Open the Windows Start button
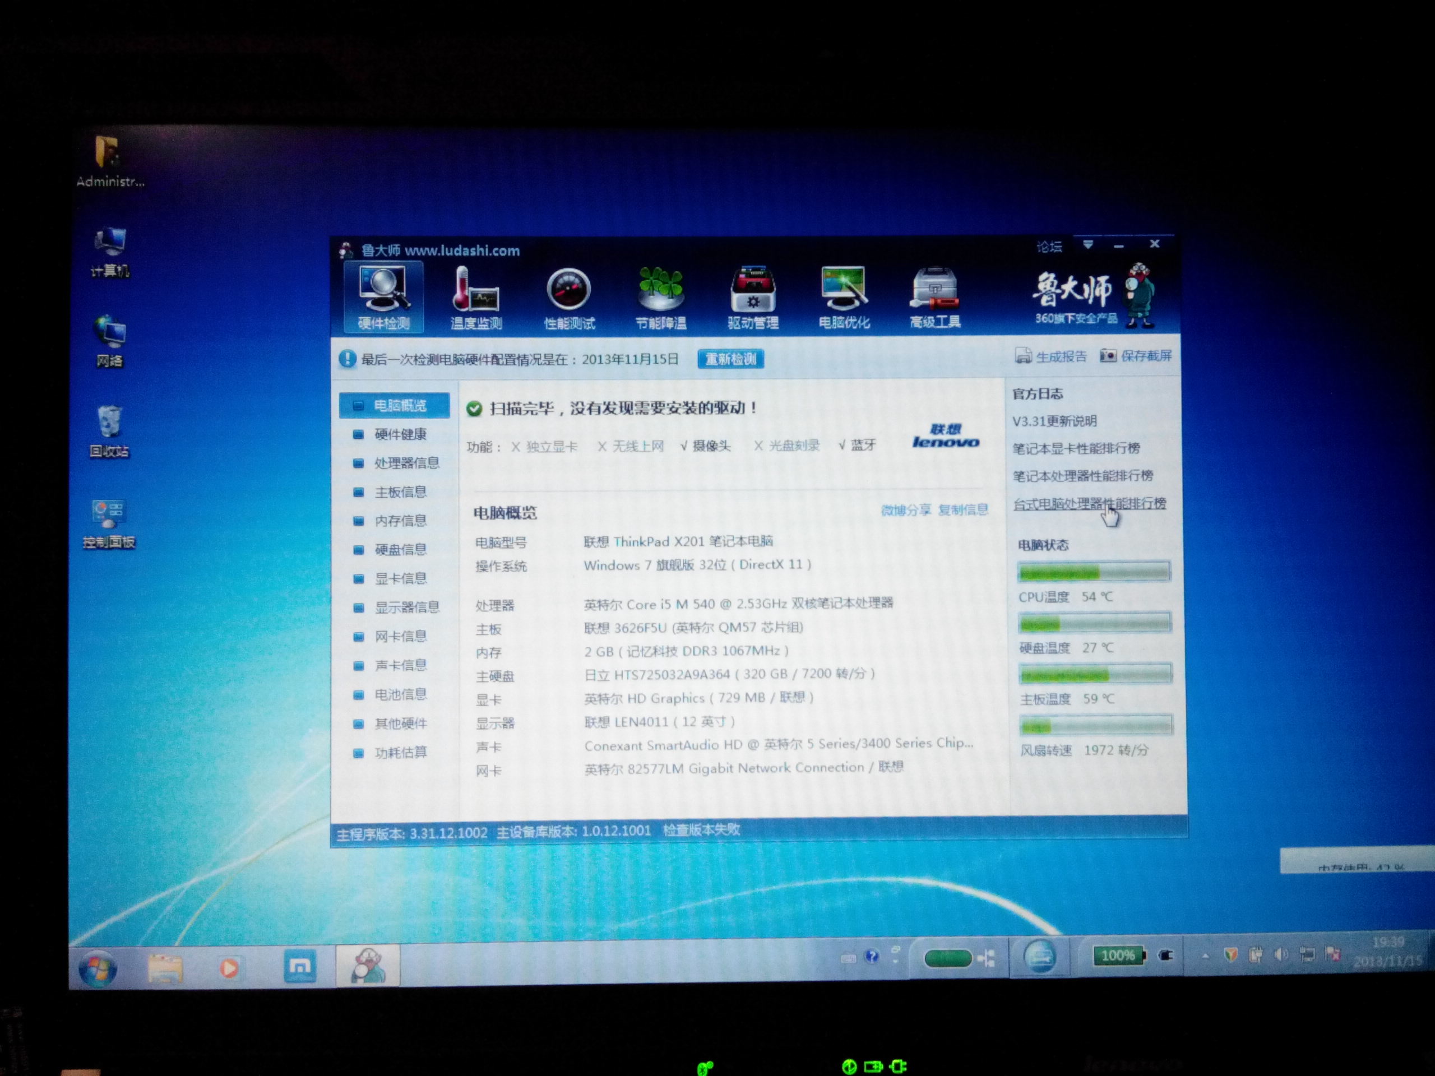Viewport: 1435px width, 1076px height. tap(98, 968)
